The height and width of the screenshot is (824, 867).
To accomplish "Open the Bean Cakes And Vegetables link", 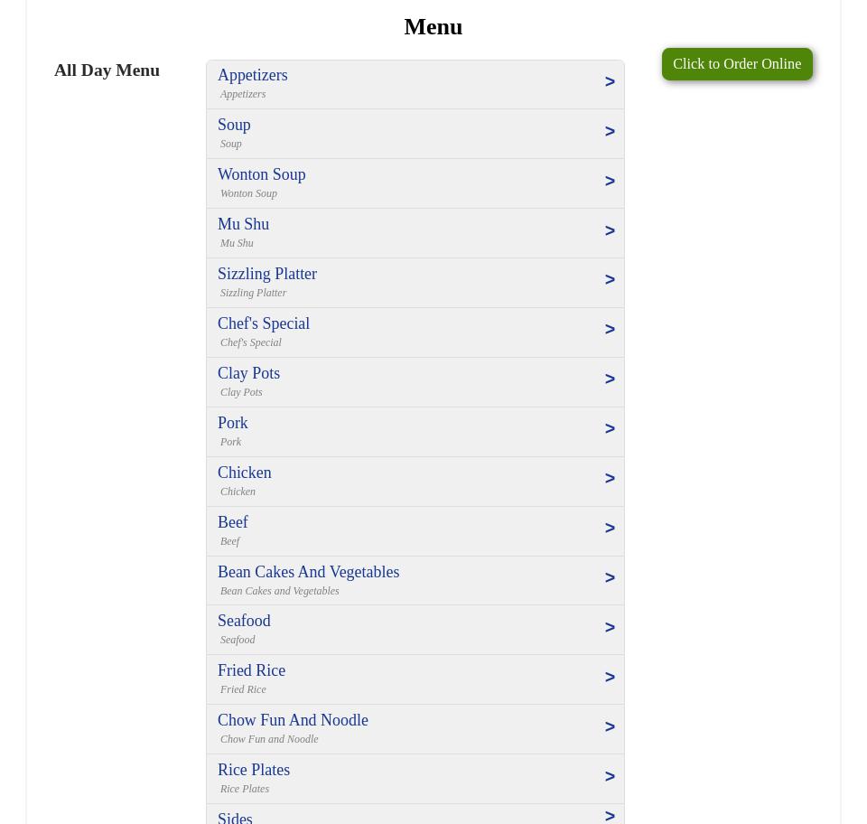I will (308, 572).
